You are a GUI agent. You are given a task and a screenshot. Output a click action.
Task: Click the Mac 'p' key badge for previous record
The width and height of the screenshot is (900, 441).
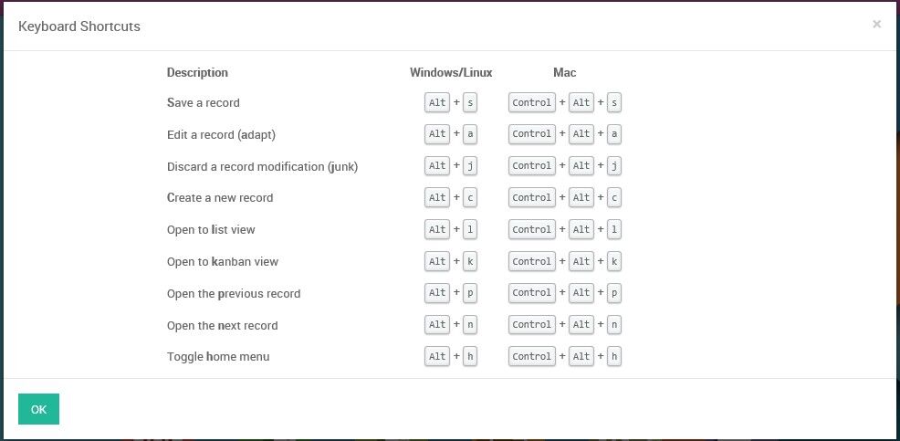(614, 293)
